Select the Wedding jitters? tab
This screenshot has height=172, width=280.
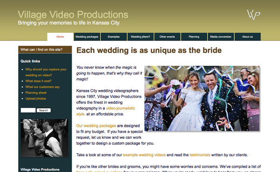pyautogui.click(x=140, y=37)
